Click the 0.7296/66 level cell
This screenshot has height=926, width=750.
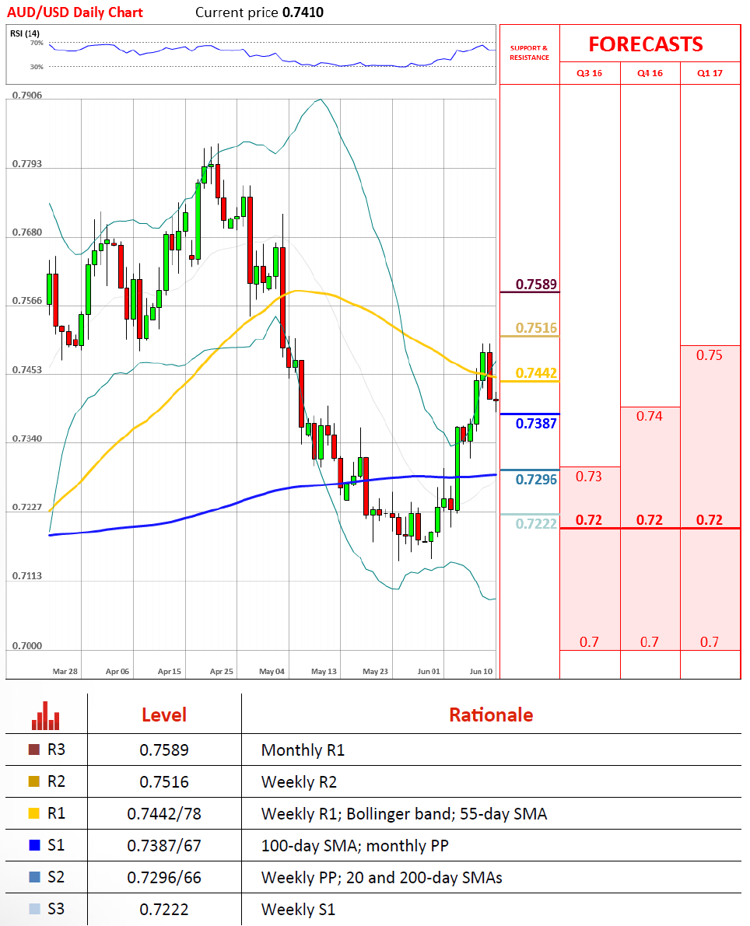click(x=163, y=878)
